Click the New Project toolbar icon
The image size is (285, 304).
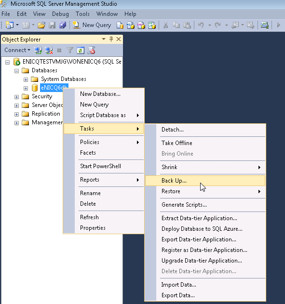click(x=9, y=25)
